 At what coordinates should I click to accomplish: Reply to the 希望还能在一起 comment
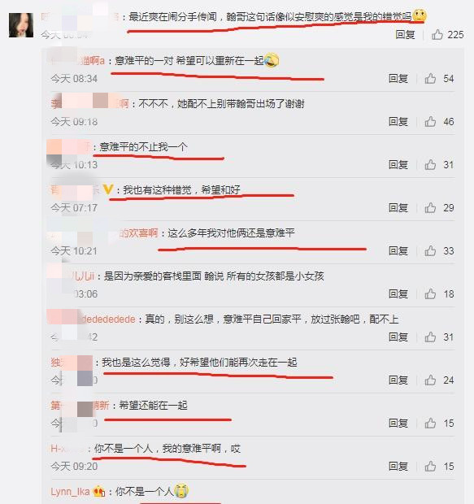398,423
